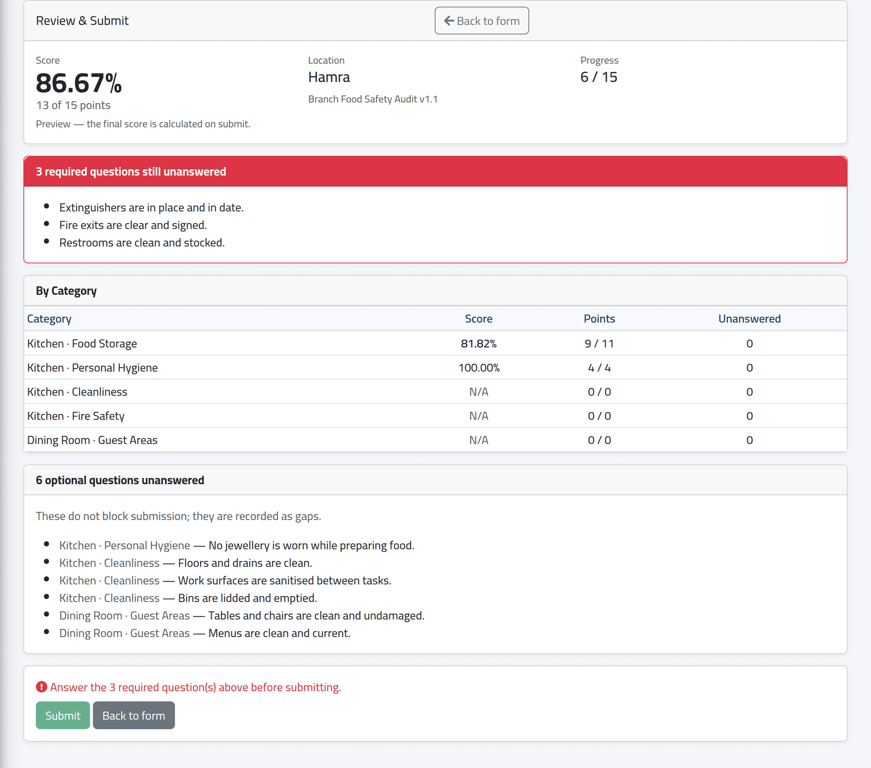Click 'Menus are clean and current.' item
The image size is (871, 768).
(279, 633)
